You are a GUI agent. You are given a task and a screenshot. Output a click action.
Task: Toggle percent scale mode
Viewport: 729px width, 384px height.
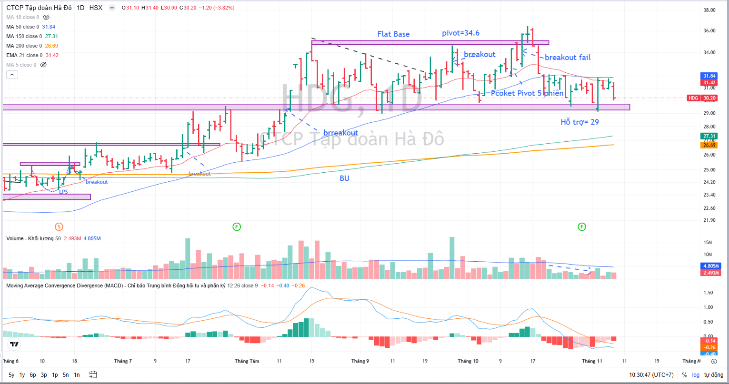pyautogui.click(x=684, y=374)
